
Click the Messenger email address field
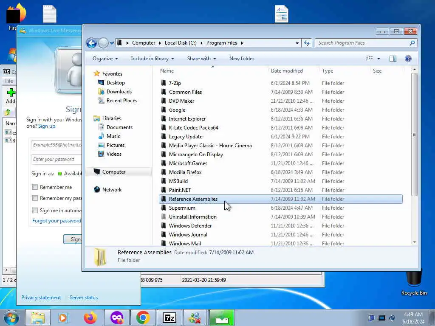[x=56, y=145]
